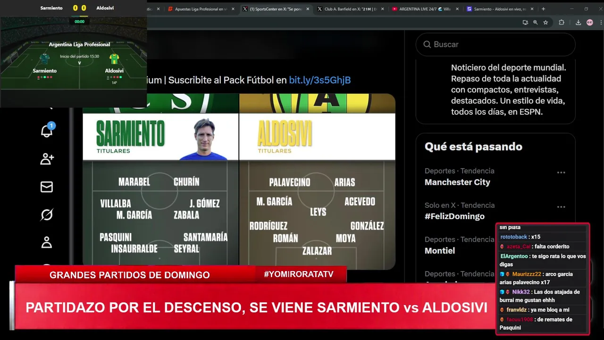
Task: Close the Apuestas Liga Profesional tab
Action: pos(233,9)
